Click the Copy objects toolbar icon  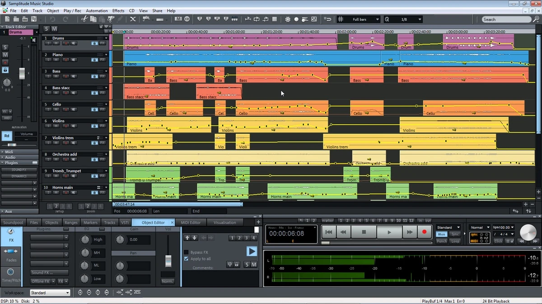(94, 19)
